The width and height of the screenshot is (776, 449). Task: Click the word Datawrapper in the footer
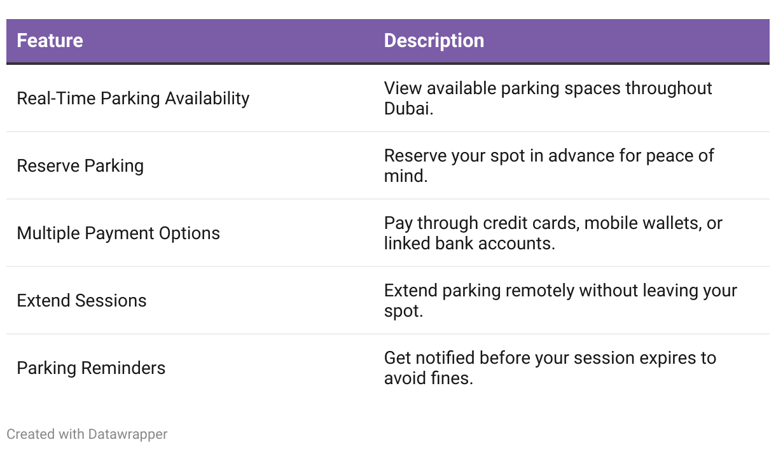pyautogui.click(x=128, y=434)
